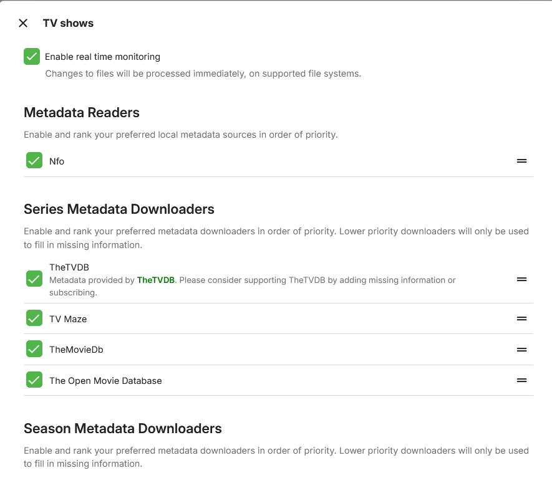Image resolution: width=552 pixels, height=483 pixels.
Task: Select the Nfo label text
Action: (x=57, y=161)
